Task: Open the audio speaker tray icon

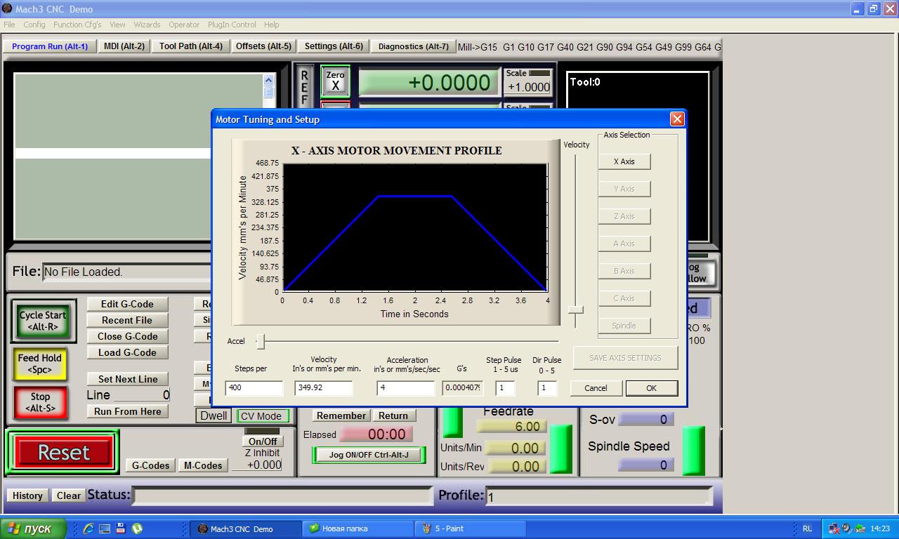Action: pyautogui.click(x=846, y=528)
